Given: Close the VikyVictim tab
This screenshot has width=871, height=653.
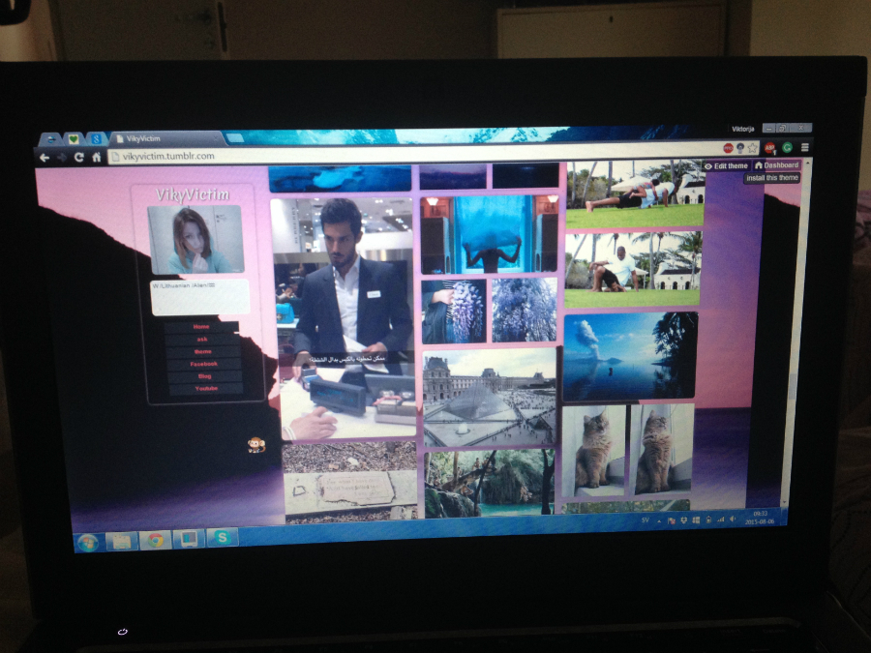Looking at the screenshot, I should pos(216,137).
